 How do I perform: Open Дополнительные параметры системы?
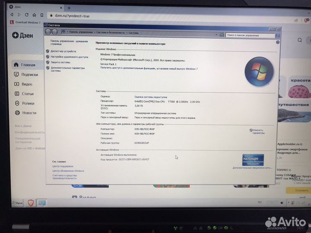point(68,69)
